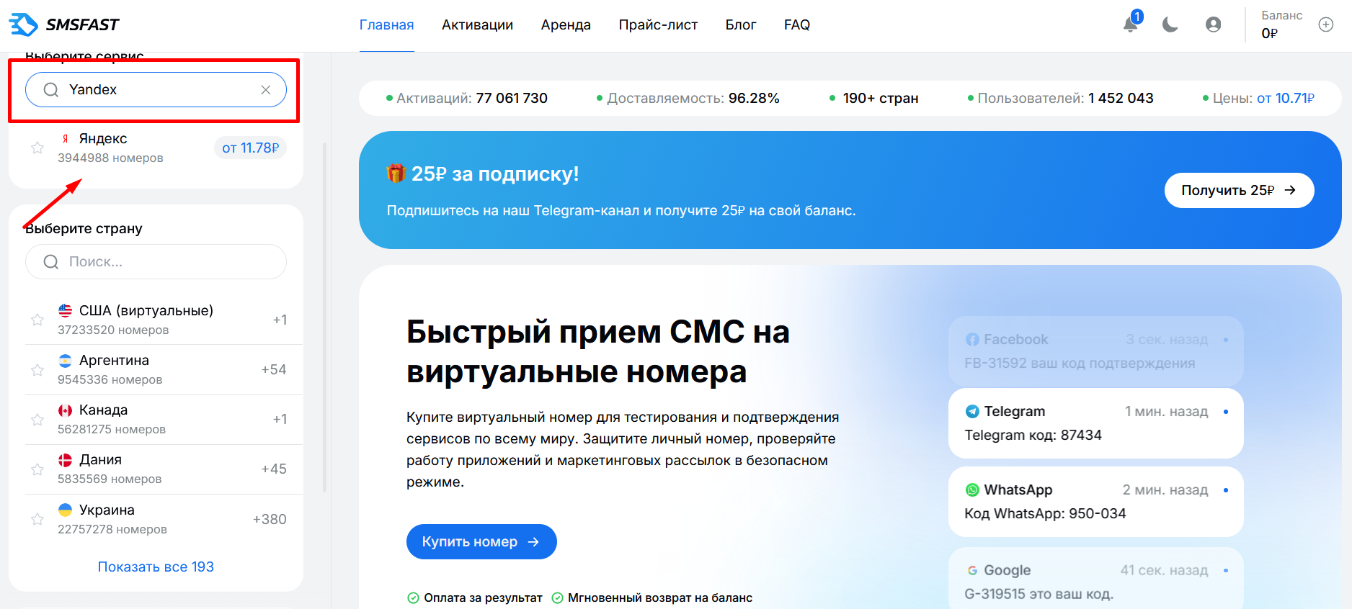1352x609 pixels.
Task: Click the Получить 25₽ button
Action: [x=1239, y=190]
